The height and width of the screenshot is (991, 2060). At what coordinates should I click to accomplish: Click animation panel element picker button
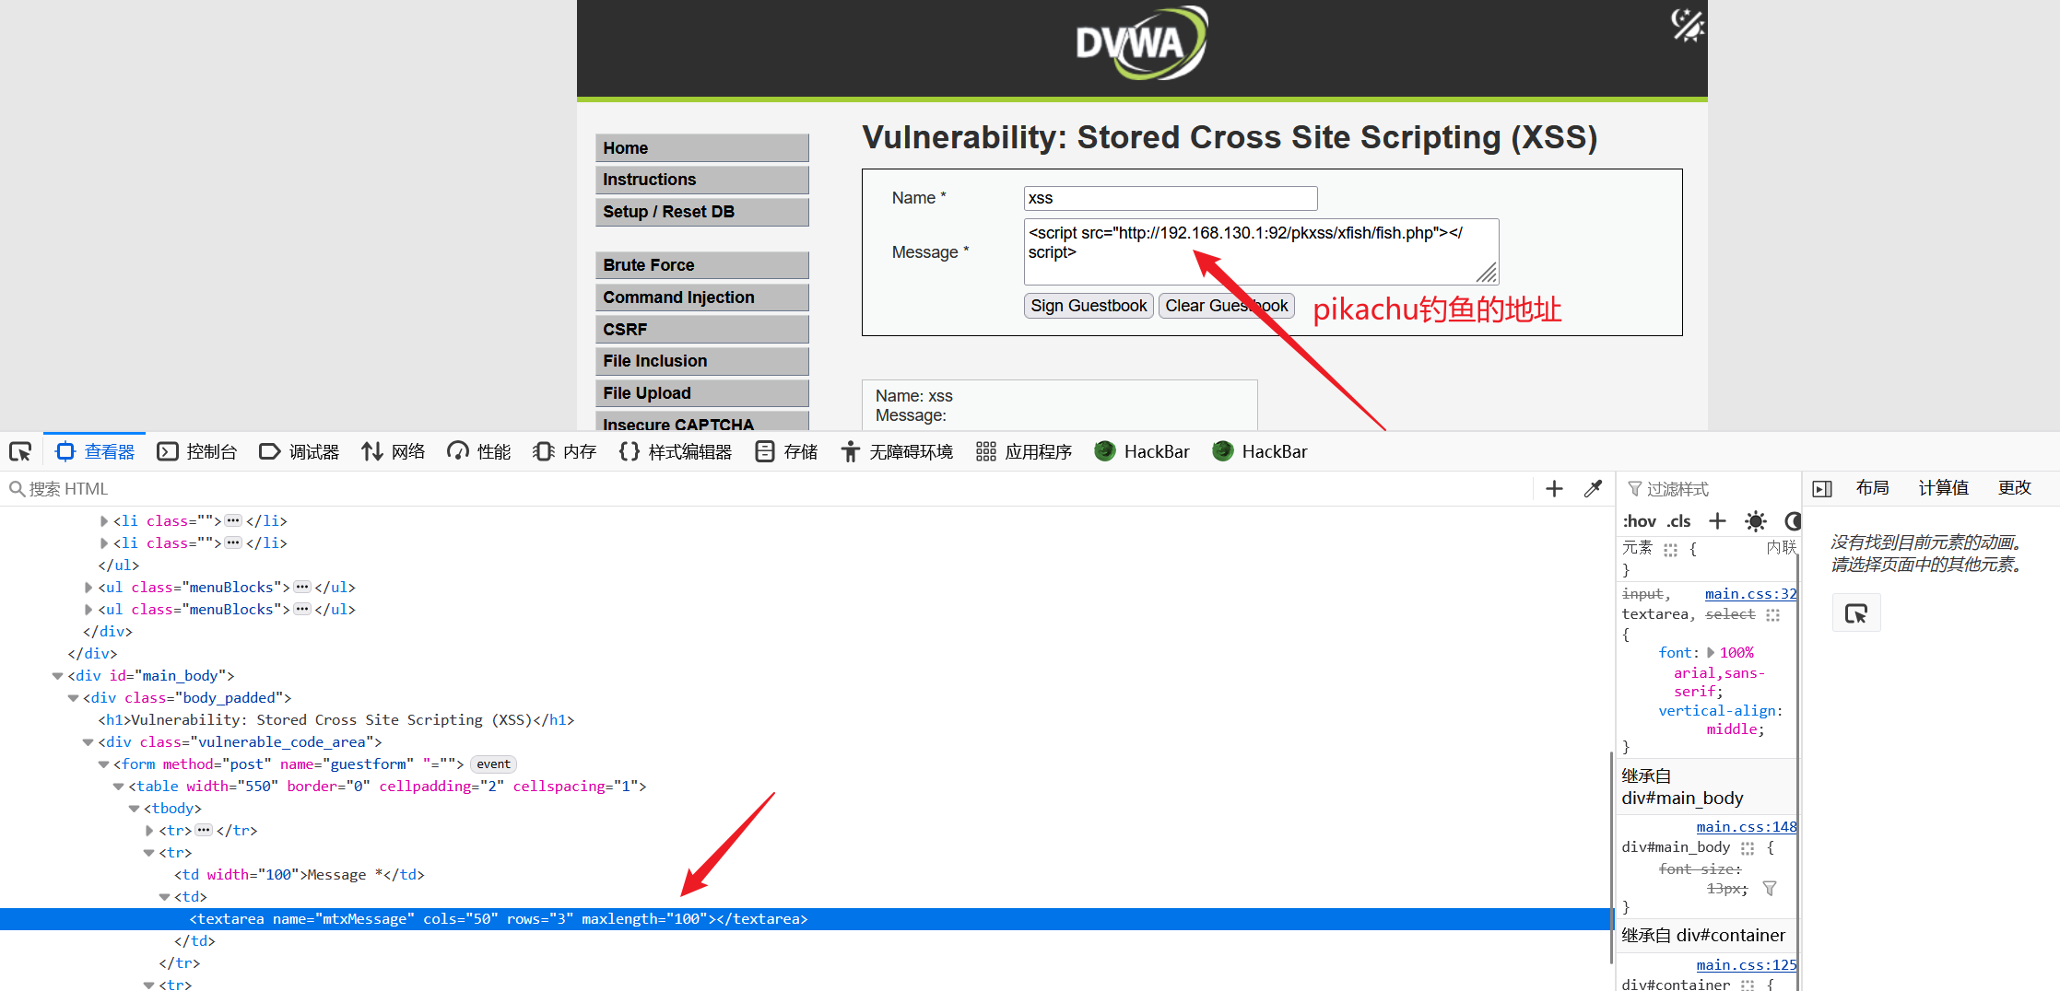[x=1856, y=613]
